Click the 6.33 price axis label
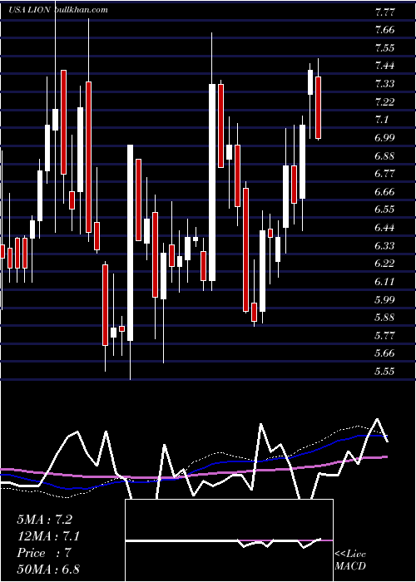This screenshot has height=582, width=416. (x=384, y=246)
